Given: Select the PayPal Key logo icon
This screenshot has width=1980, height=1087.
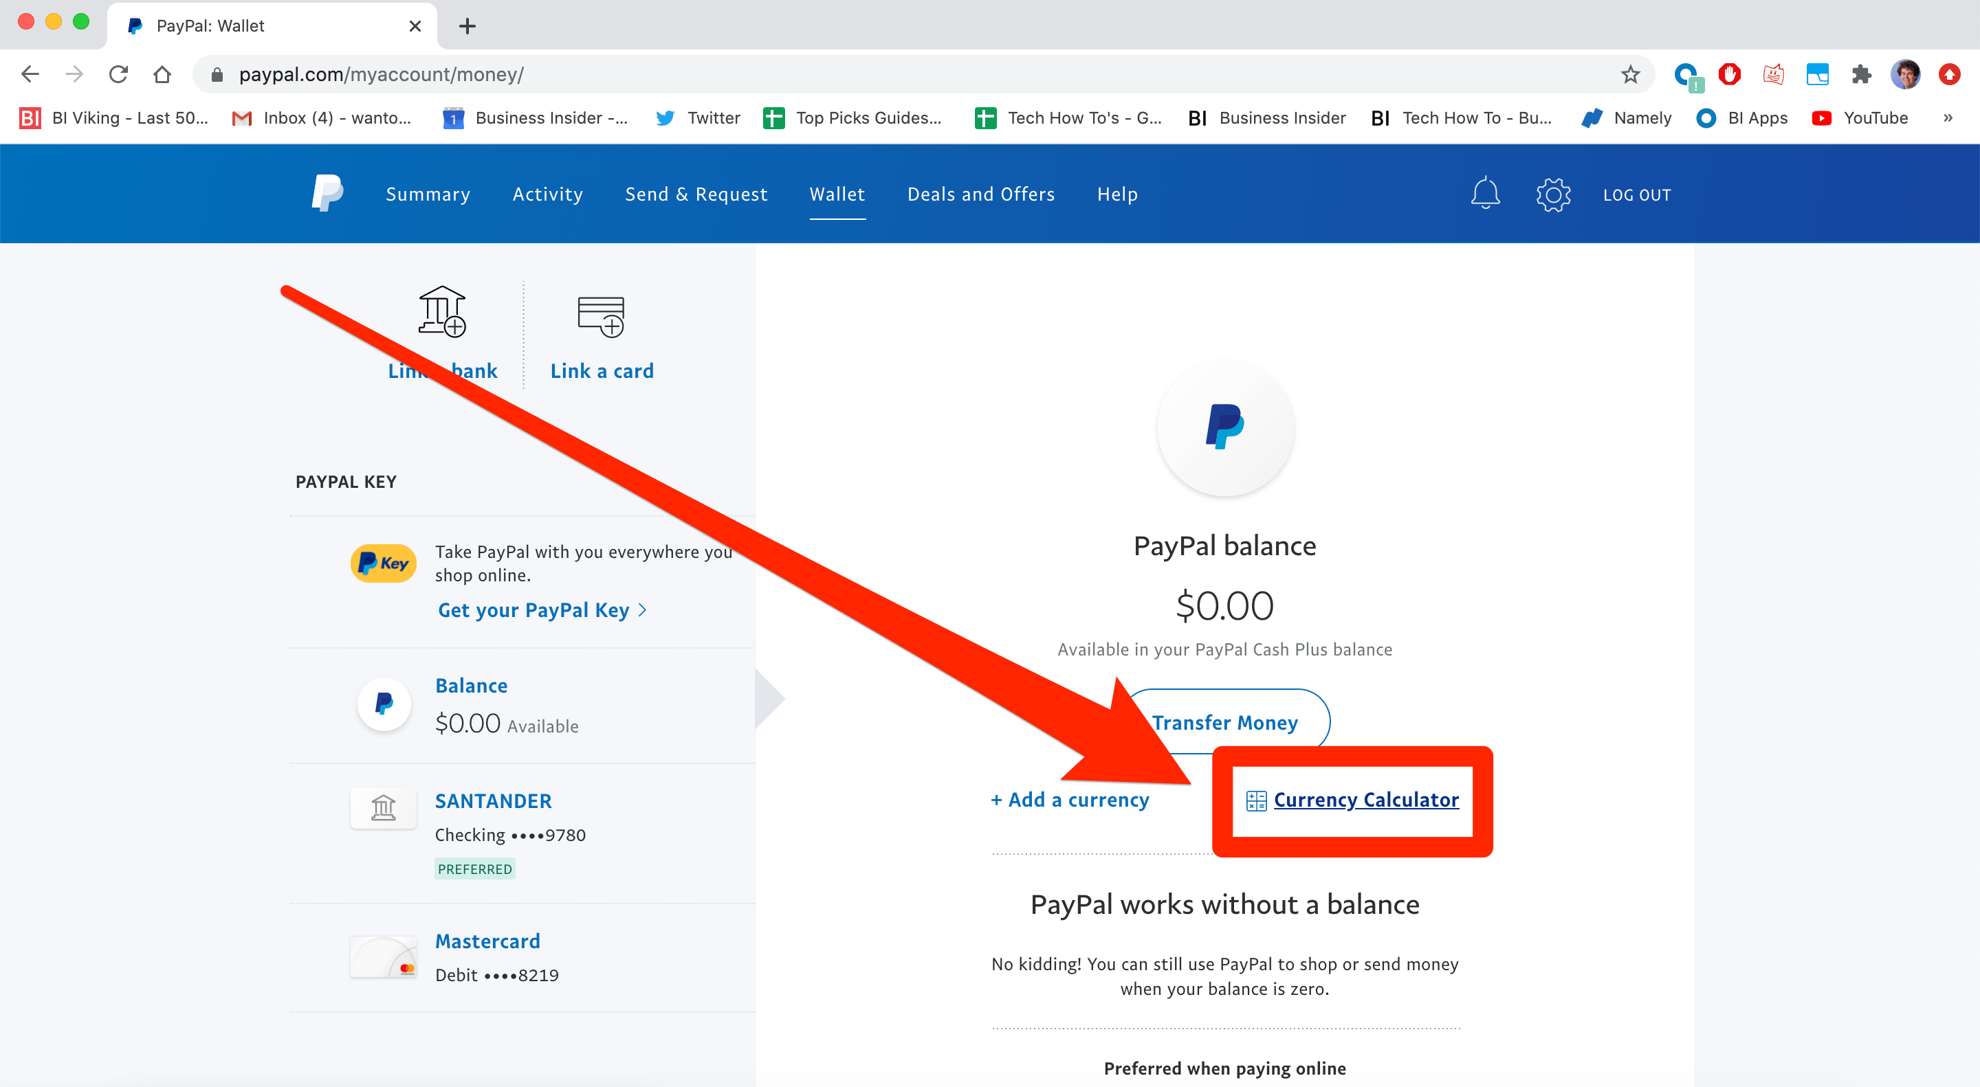Looking at the screenshot, I should [383, 563].
